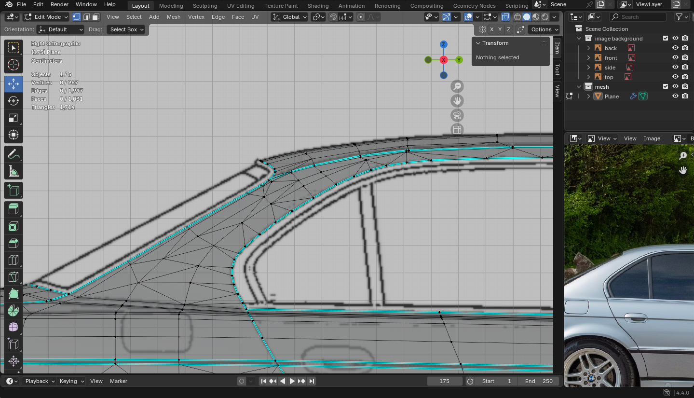Expand the side image item
The width and height of the screenshot is (694, 398).
click(x=588, y=68)
